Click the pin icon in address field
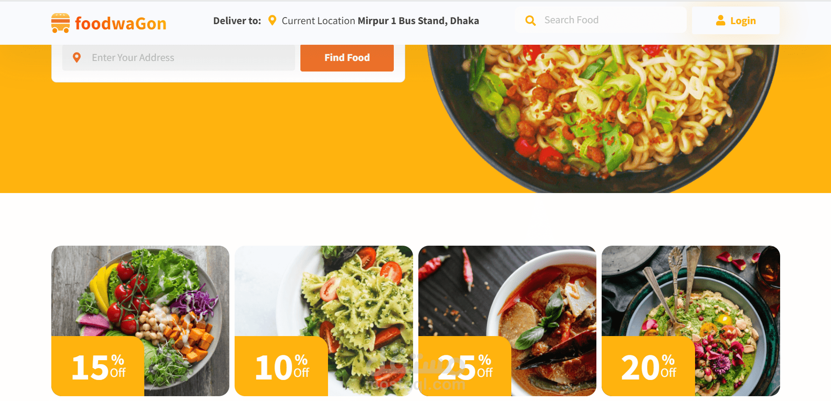 click(x=77, y=57)
